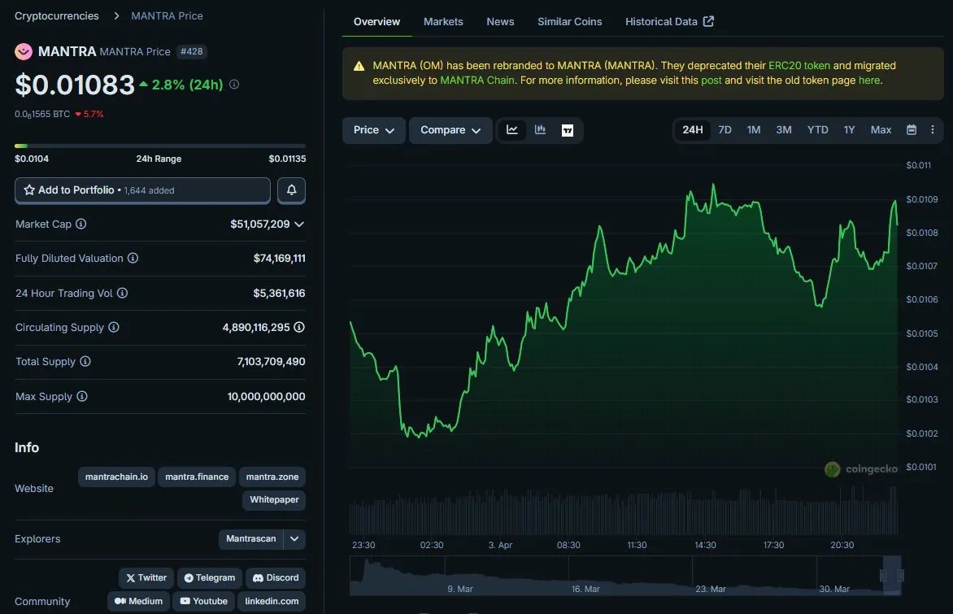Viewport: 953px width, 614px height.
Task: Switch to the Markets tab
Action: coord(443,22)
